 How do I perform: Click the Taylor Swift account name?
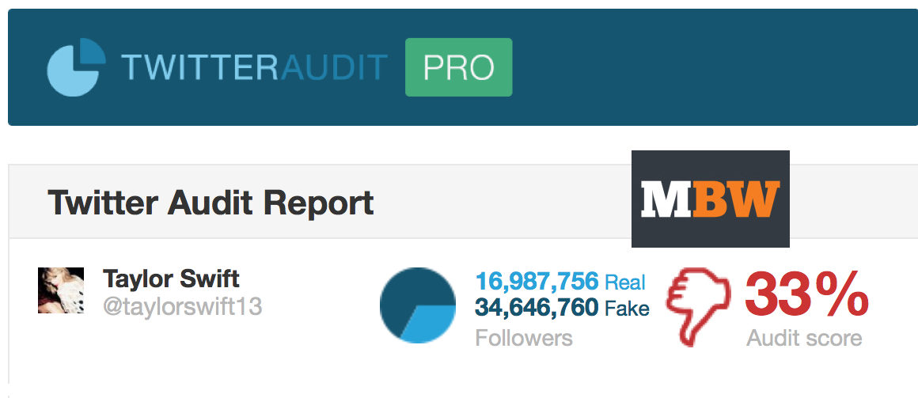coord(171,279)
